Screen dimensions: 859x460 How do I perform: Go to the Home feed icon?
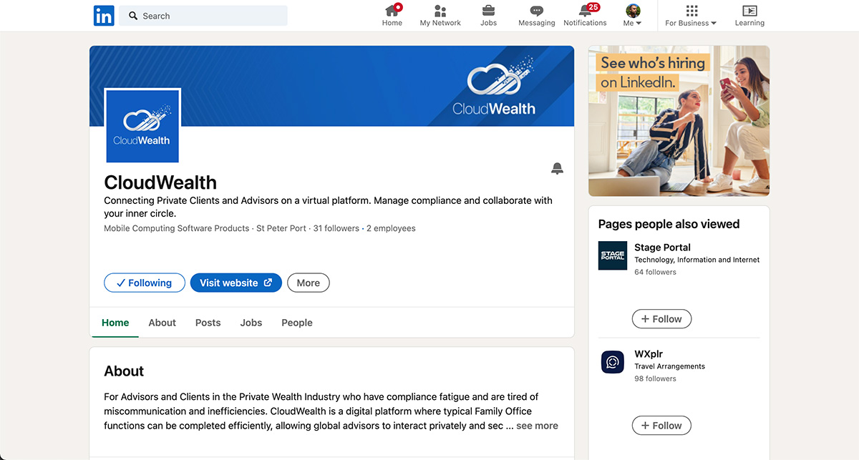[x=392, y=11]
